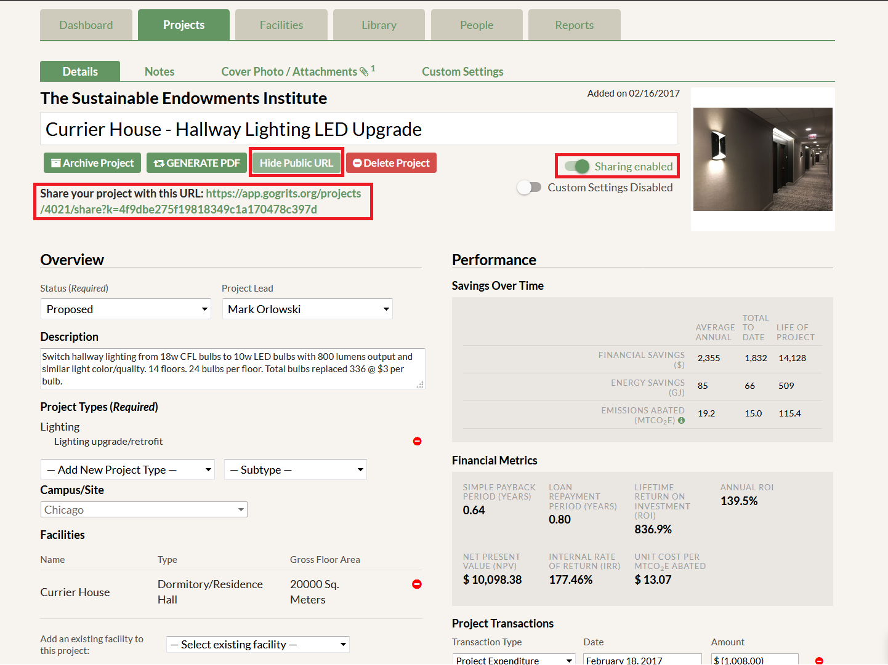Click the Currier House facility name

coord(75,592)
